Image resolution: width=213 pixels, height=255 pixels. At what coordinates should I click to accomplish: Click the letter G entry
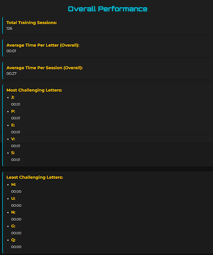(13, 226)
